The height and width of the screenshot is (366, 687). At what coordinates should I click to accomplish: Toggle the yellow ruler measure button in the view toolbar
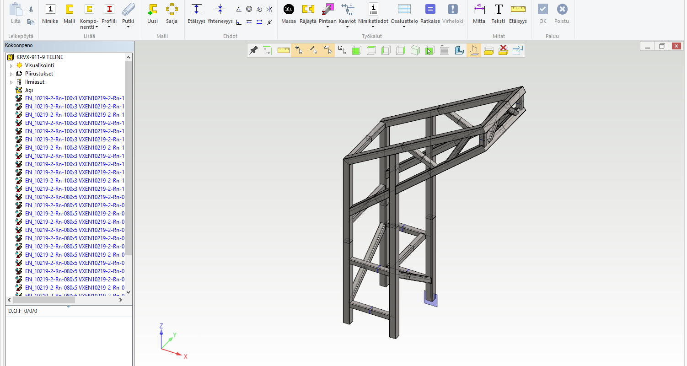click(284, 50)
